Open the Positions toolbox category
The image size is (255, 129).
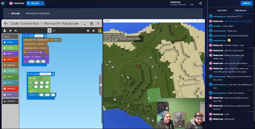click(10, 71)
